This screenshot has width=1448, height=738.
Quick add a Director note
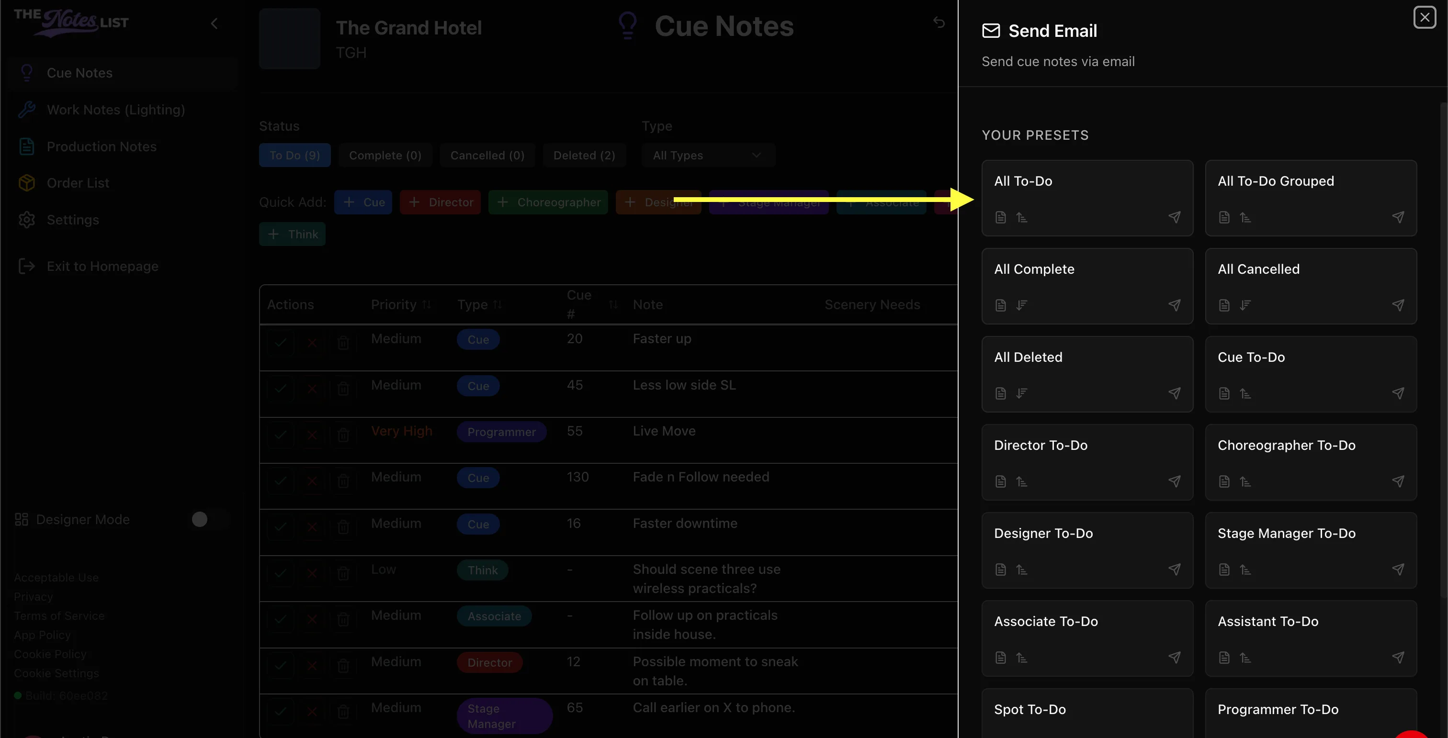coord(440,202)
